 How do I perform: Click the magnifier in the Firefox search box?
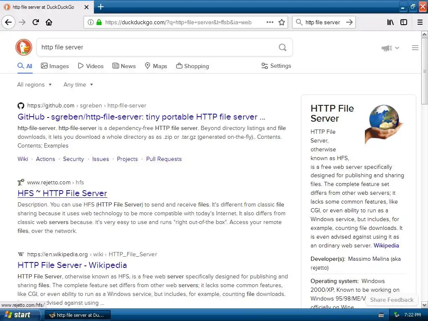[299, 22]
